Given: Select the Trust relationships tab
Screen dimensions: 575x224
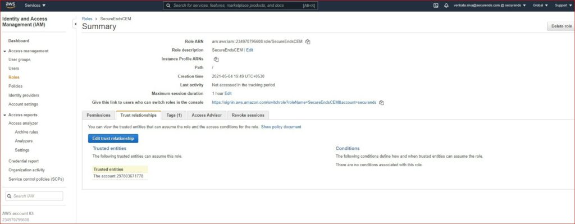Looking at the screenshot, I should tap(139, 115).
